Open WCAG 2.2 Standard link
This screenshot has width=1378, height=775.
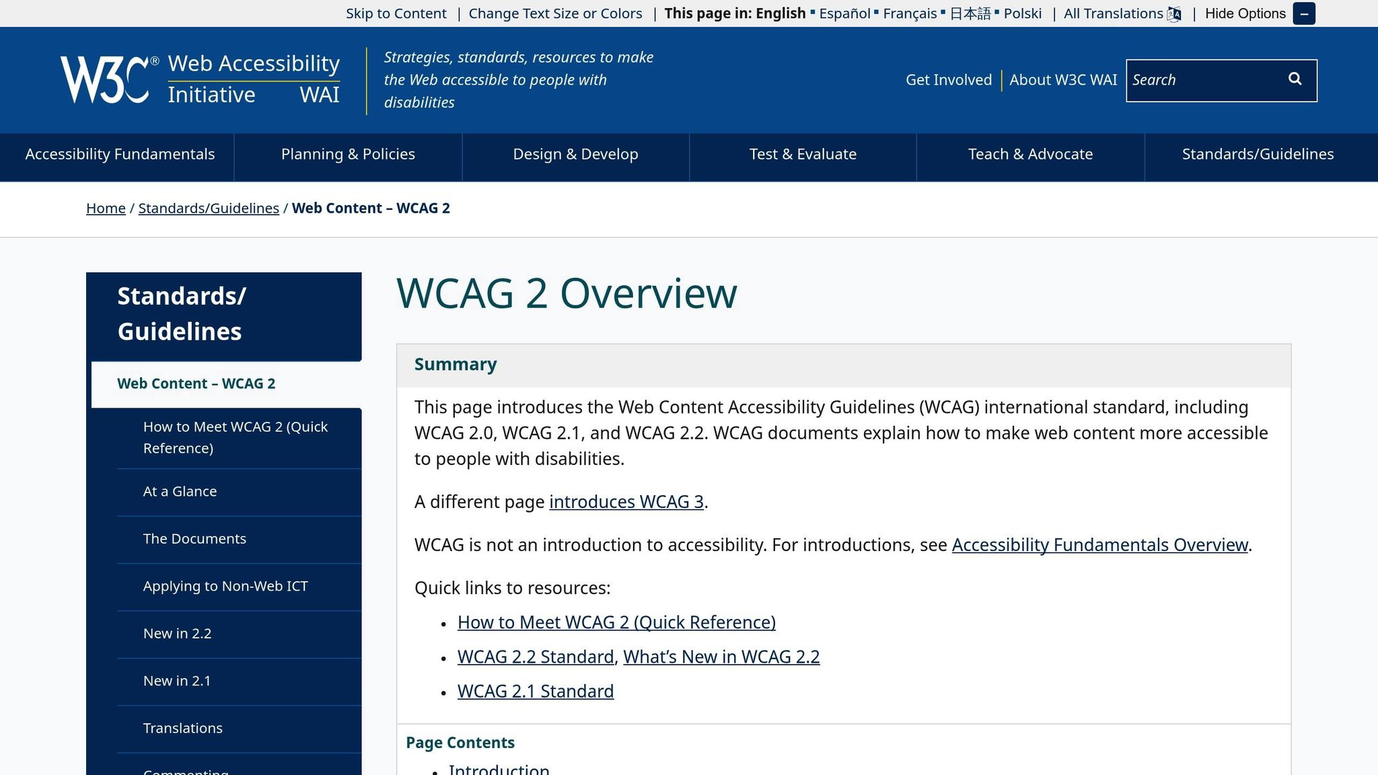tap(535, 657)
